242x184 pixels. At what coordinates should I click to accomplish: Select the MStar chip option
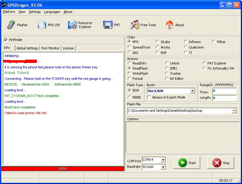tap(214, 42)
